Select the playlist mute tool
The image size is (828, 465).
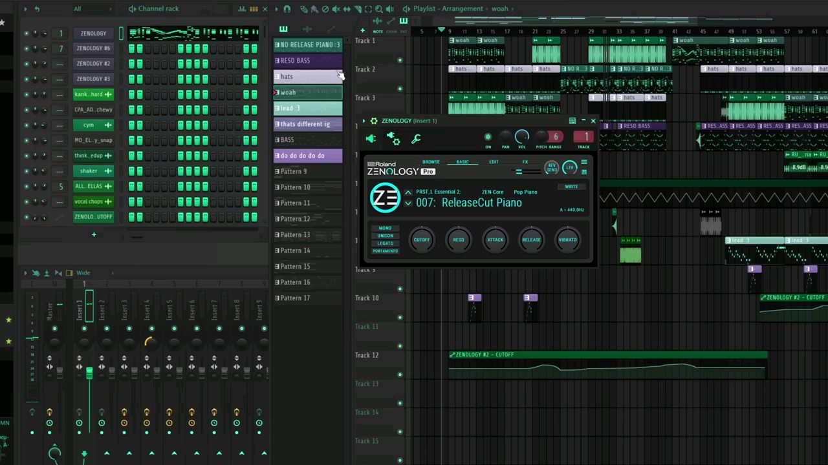click(336, 9)
